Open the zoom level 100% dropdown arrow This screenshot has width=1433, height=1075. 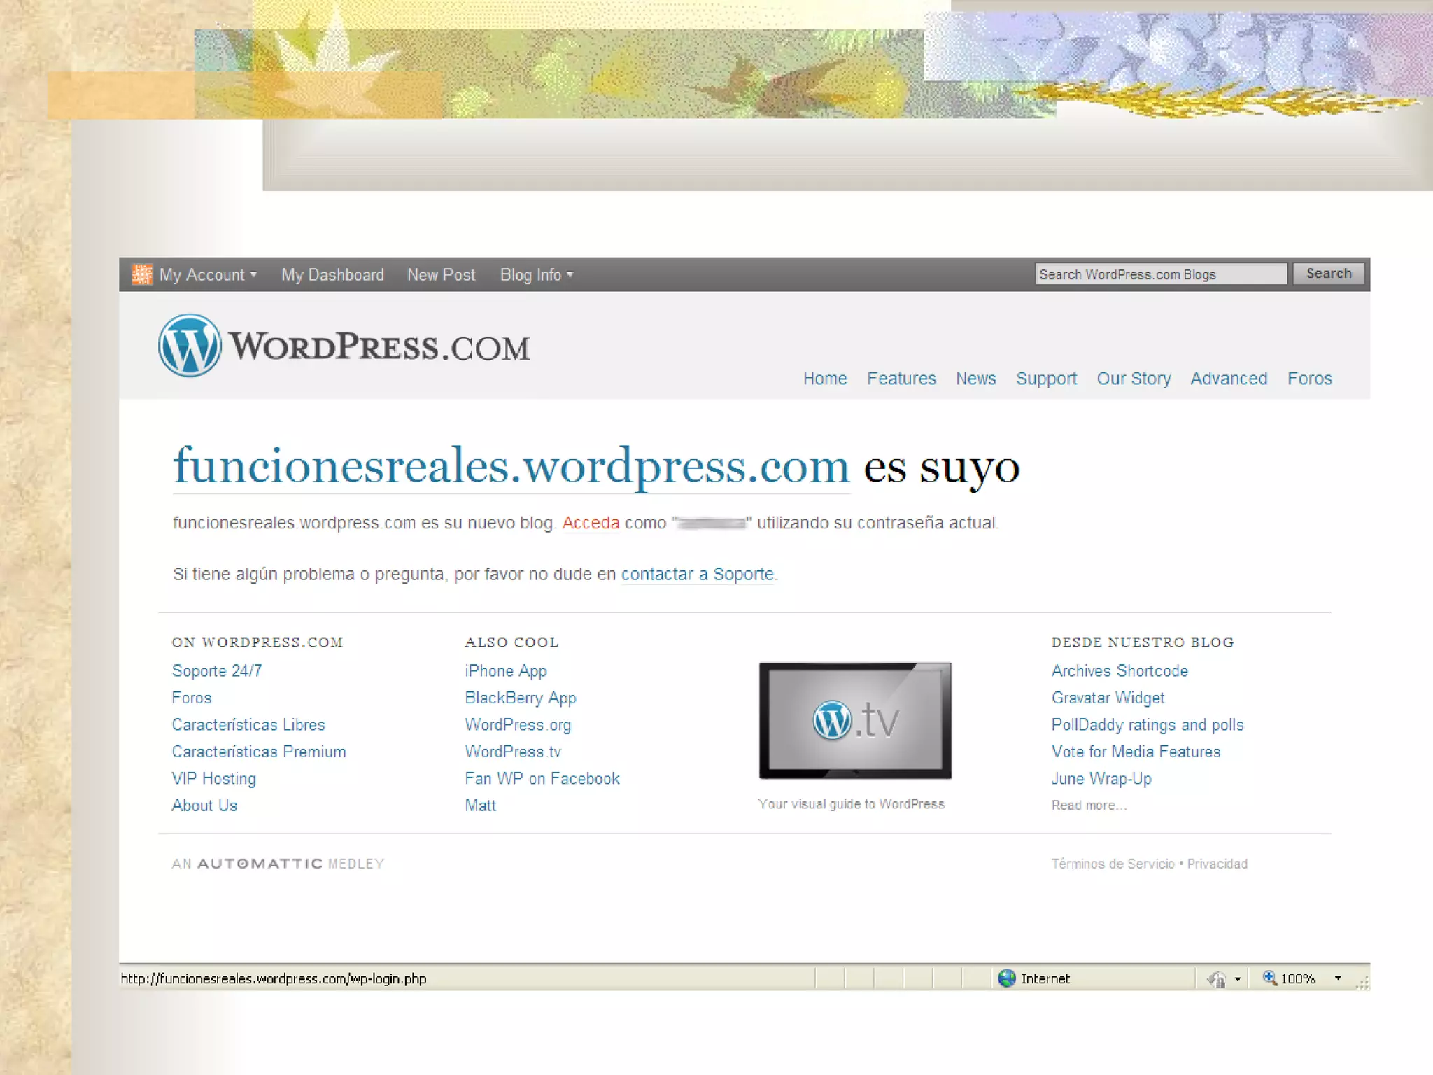click(x=1338, y=978)
